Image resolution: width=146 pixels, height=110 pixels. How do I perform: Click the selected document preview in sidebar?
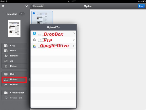pyautogui.click(x=14, y=28)
